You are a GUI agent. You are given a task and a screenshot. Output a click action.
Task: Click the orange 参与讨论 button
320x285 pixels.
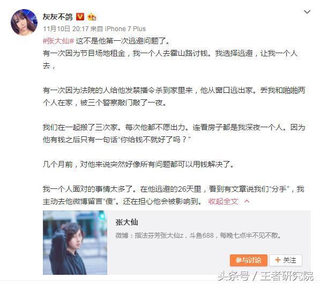point(248,260)
